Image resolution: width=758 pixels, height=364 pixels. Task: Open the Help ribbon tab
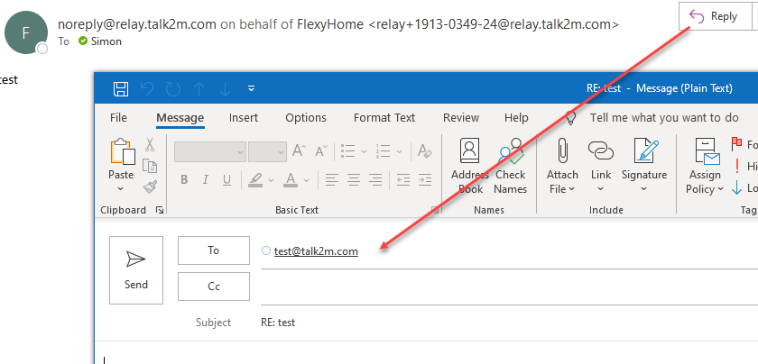pos(516,118)
